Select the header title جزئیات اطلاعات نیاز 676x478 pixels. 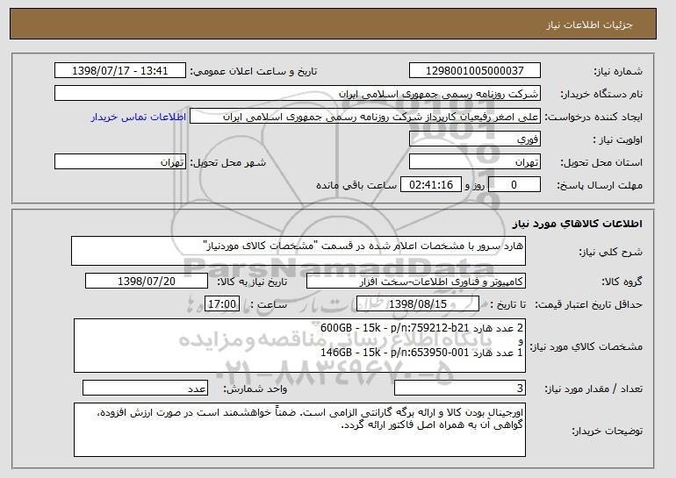click(x=589, y=25)
